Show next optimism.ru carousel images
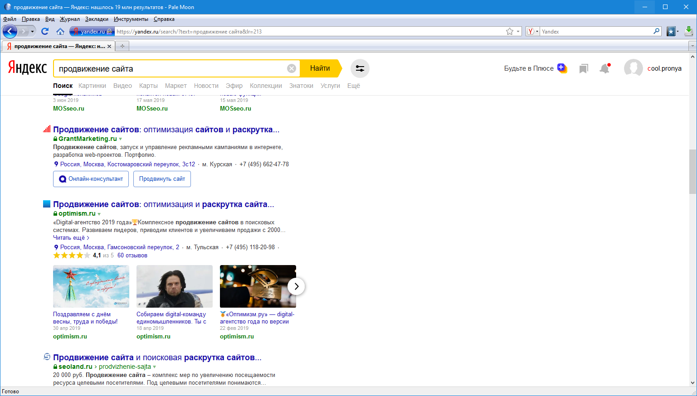This screenshot has width=697, height=396. tap(296, 286)
